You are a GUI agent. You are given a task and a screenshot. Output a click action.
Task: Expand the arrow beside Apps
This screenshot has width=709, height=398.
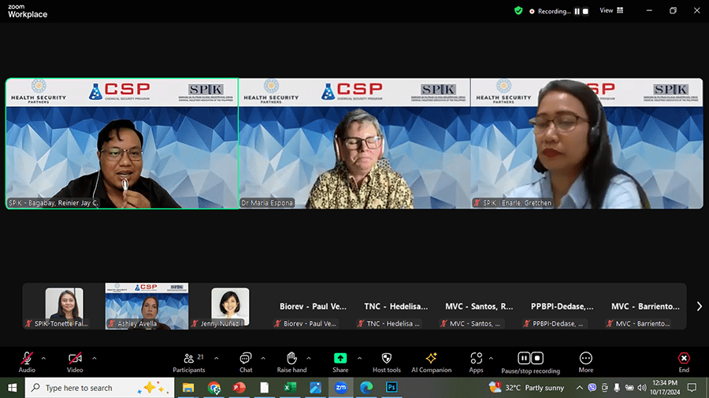click(491, 359)
